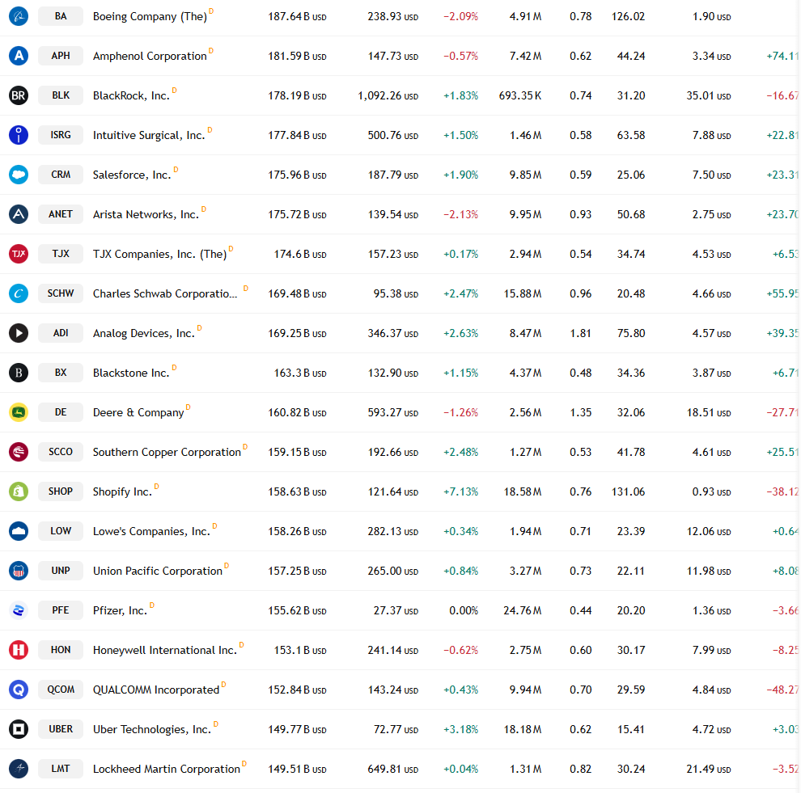The image size is (801, 793).
Task: Select the UNP ticker badge
Action: pyautogui.click(x=61, y=571)
